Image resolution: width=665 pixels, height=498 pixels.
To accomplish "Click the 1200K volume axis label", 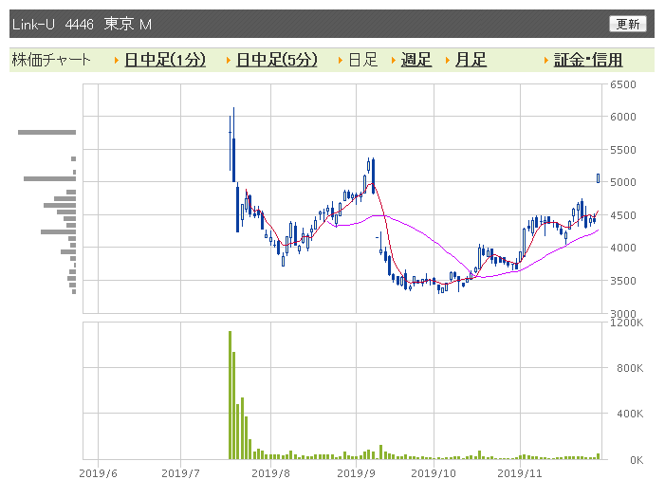I will (626, 323).
